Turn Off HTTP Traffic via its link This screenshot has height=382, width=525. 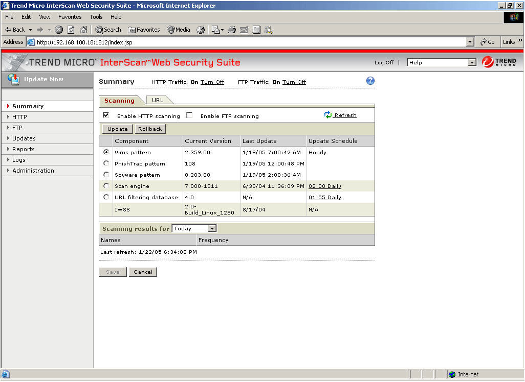point(212,82)
